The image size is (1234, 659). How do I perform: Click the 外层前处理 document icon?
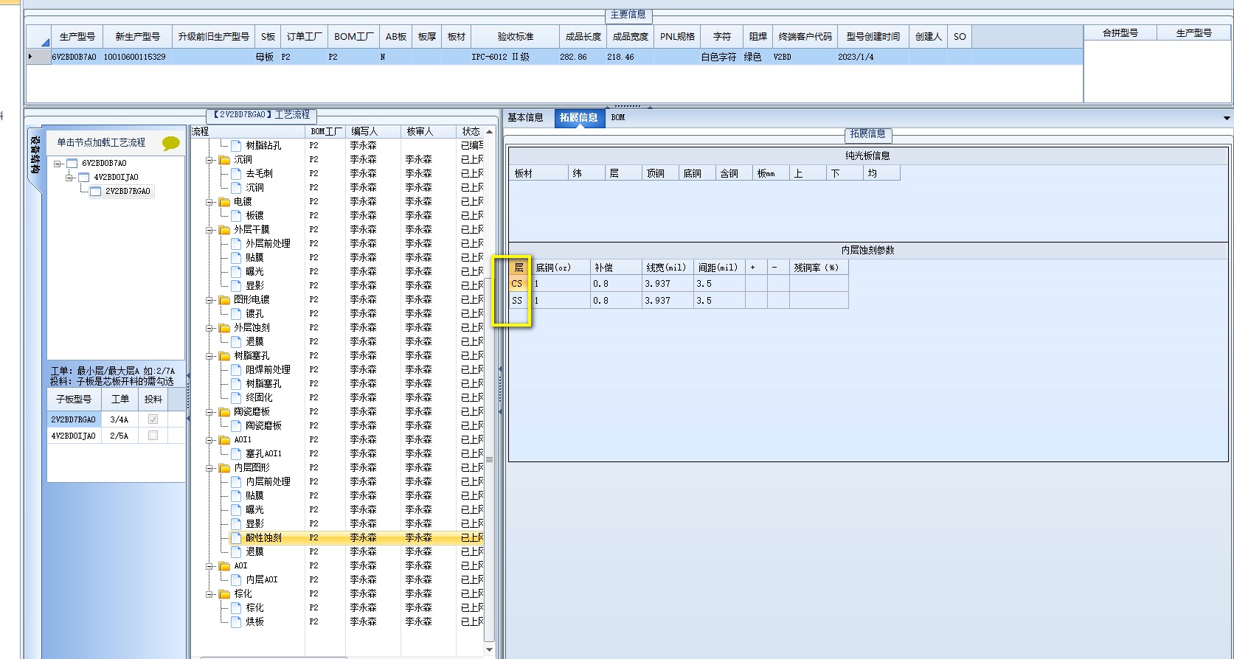coord(236,243)
